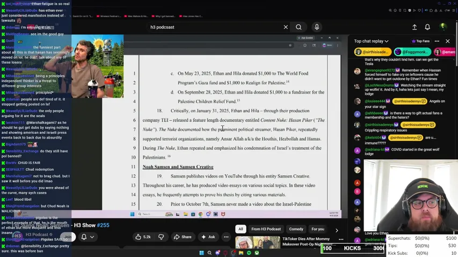Expand the subscription notification bell dropdown
Viewport: 458px width, 257px height.
pos(88,237)
